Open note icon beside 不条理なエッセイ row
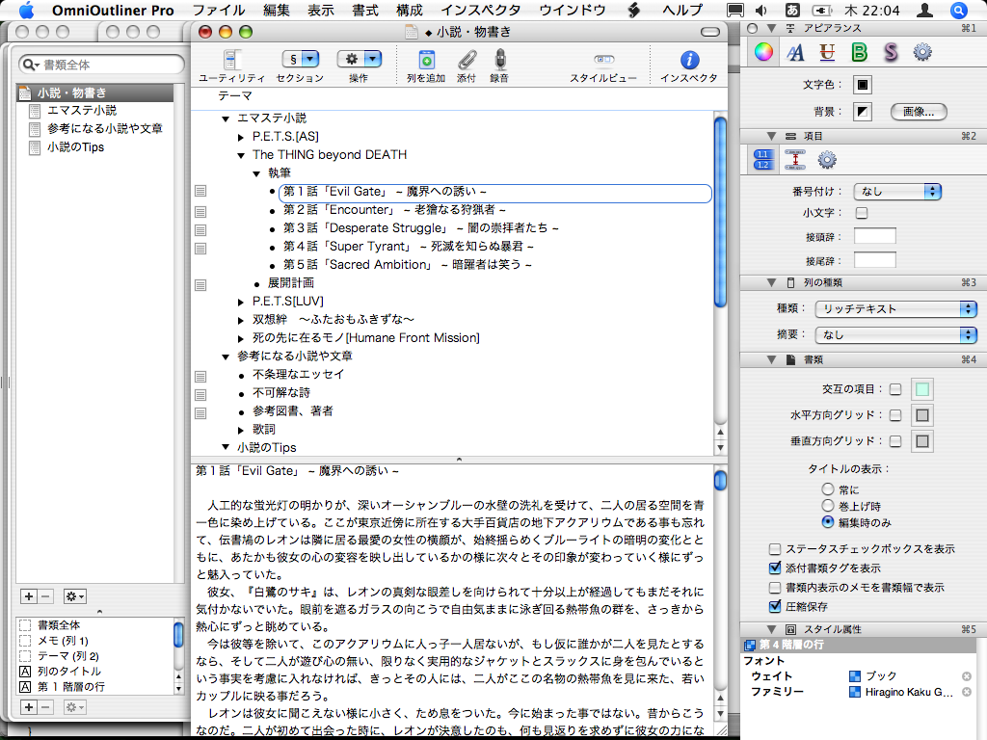The height and width of the screenshot is (740, 987). point(200,377)
